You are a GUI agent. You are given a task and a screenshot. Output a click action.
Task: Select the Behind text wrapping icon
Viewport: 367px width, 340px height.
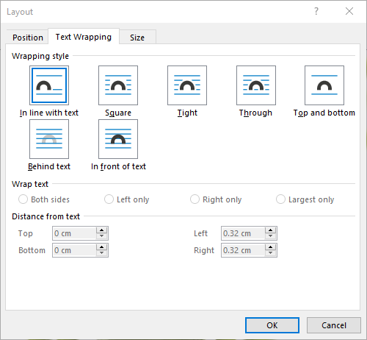click(49, 139)
